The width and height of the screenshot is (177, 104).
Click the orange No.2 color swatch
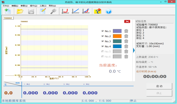[117, 36]
